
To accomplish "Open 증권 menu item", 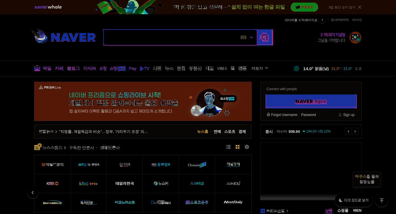I will 181,68.
